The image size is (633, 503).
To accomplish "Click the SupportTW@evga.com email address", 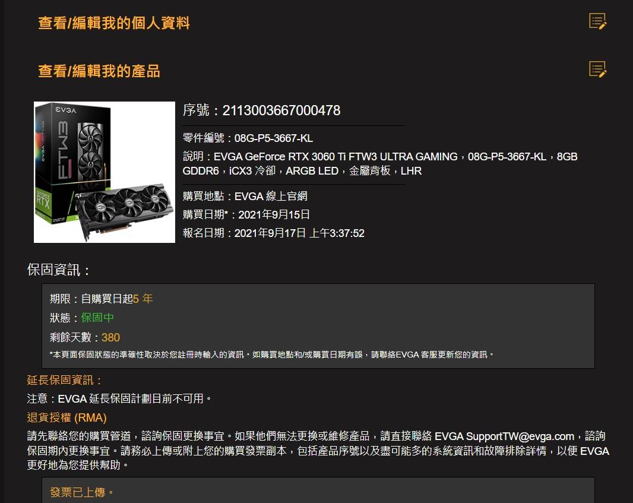I will pos(520,436).
